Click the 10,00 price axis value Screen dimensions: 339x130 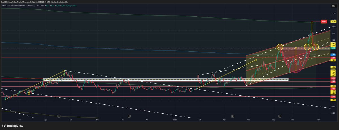pos(333,27)
